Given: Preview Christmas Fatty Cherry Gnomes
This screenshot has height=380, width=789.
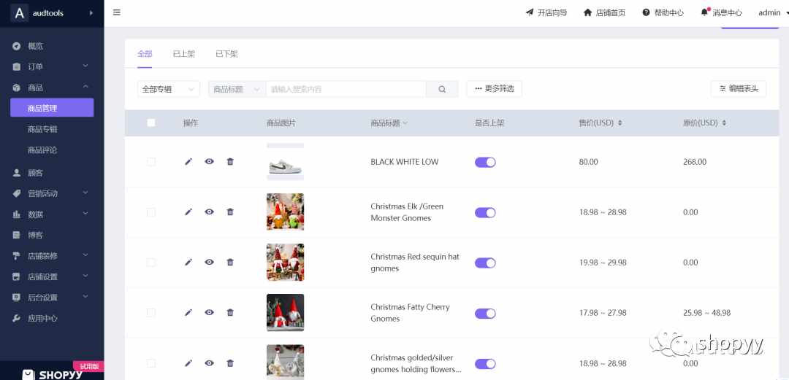Looking at the screenshot, I should [210, 312].
